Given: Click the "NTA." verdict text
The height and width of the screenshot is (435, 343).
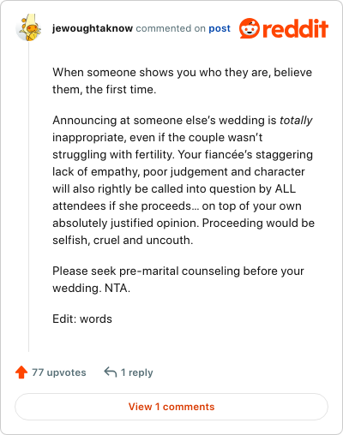Looking at the screenshot, I should (x=117, y=289).
